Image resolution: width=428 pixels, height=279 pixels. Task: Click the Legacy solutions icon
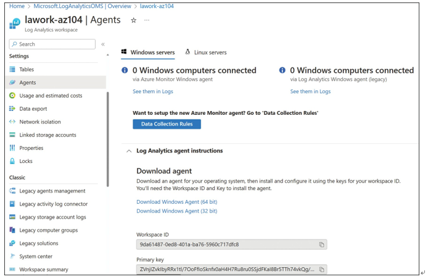(x=12, y=243)
